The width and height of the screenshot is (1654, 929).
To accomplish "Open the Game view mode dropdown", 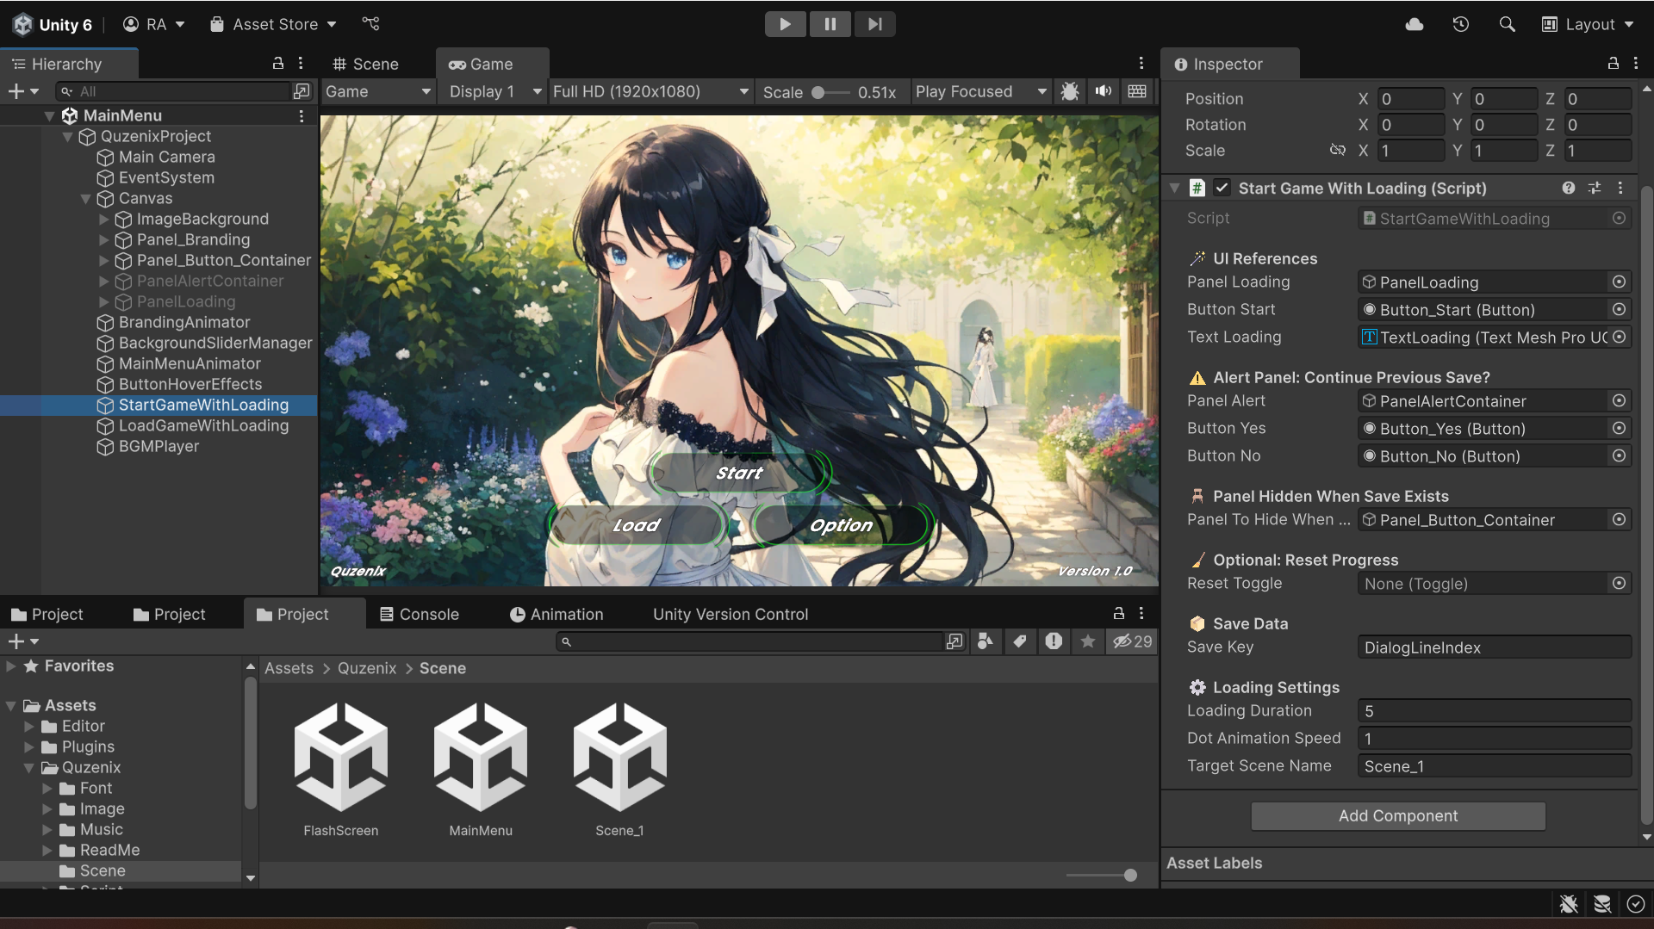I will point(378,91).
